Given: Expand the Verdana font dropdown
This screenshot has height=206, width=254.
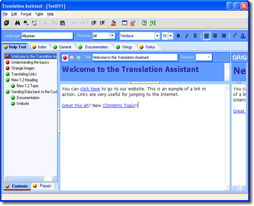Looking at the screenshot, I should pyautogui.click(x=157, y=36).
